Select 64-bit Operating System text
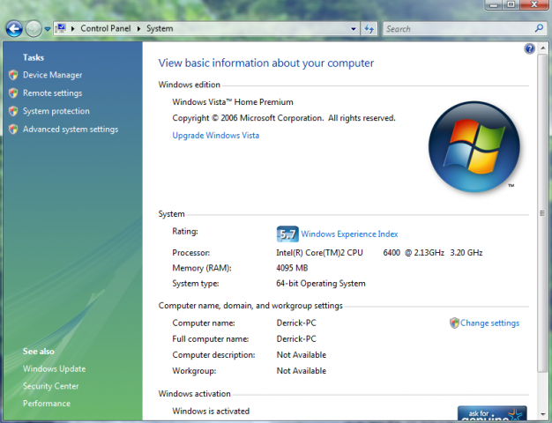Viewport: 552px width, 423px height. (x=321, y=284)
